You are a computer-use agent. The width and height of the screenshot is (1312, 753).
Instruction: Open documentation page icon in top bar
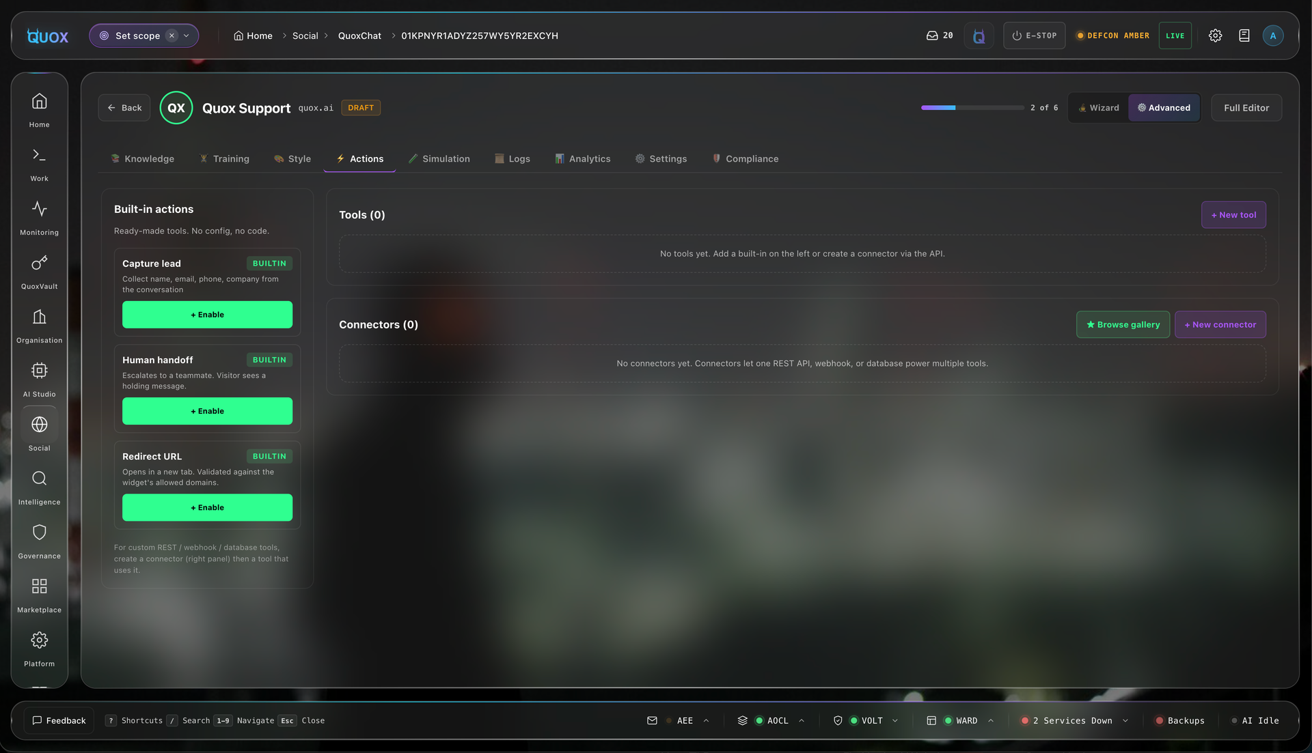pos(1244,35)
